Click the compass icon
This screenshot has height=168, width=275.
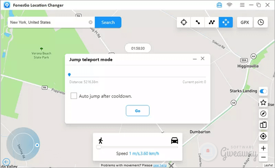263,114
